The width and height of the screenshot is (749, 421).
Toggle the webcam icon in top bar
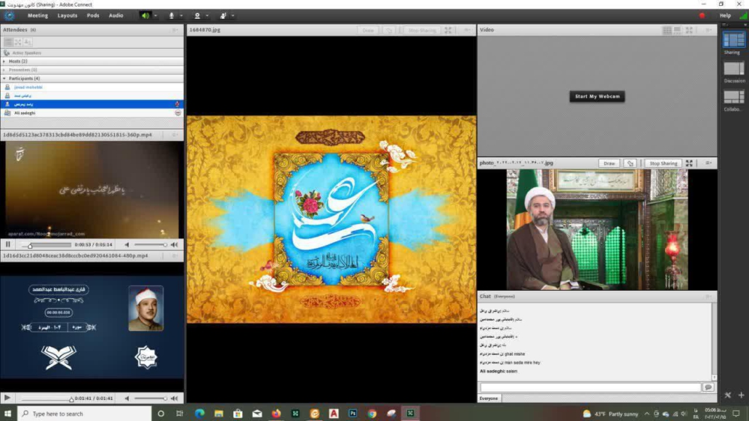coord(197,16)
